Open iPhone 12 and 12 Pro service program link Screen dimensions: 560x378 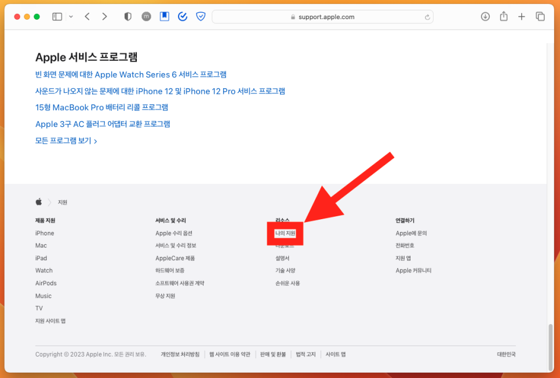coord(160,91)
